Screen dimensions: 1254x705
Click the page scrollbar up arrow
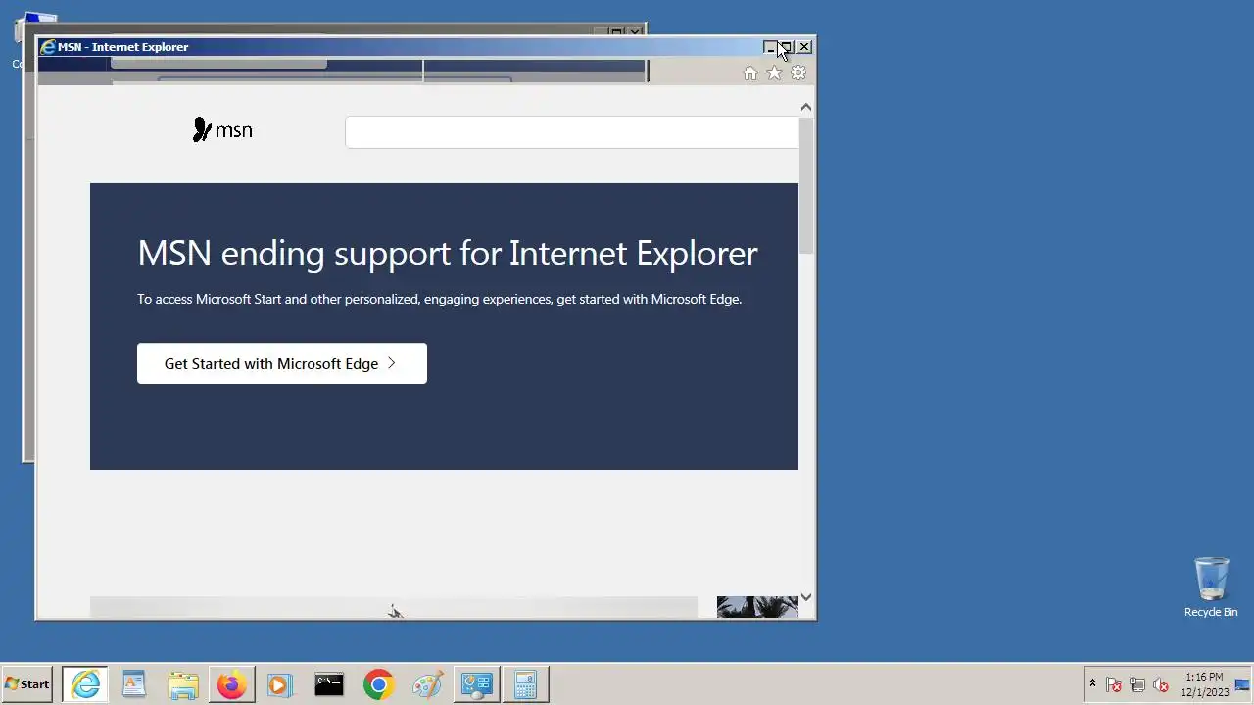pos(806,107)
